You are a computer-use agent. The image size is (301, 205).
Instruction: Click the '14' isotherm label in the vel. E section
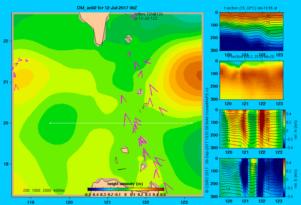click(x=228, y=189)
